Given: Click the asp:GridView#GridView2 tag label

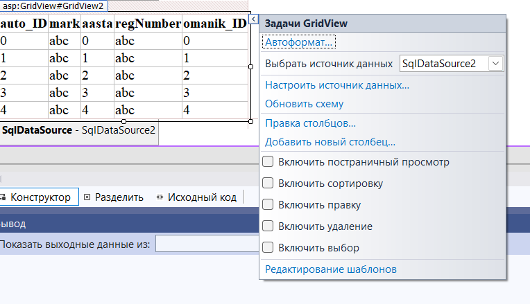Looking at the screenshot, I should 53,6.
